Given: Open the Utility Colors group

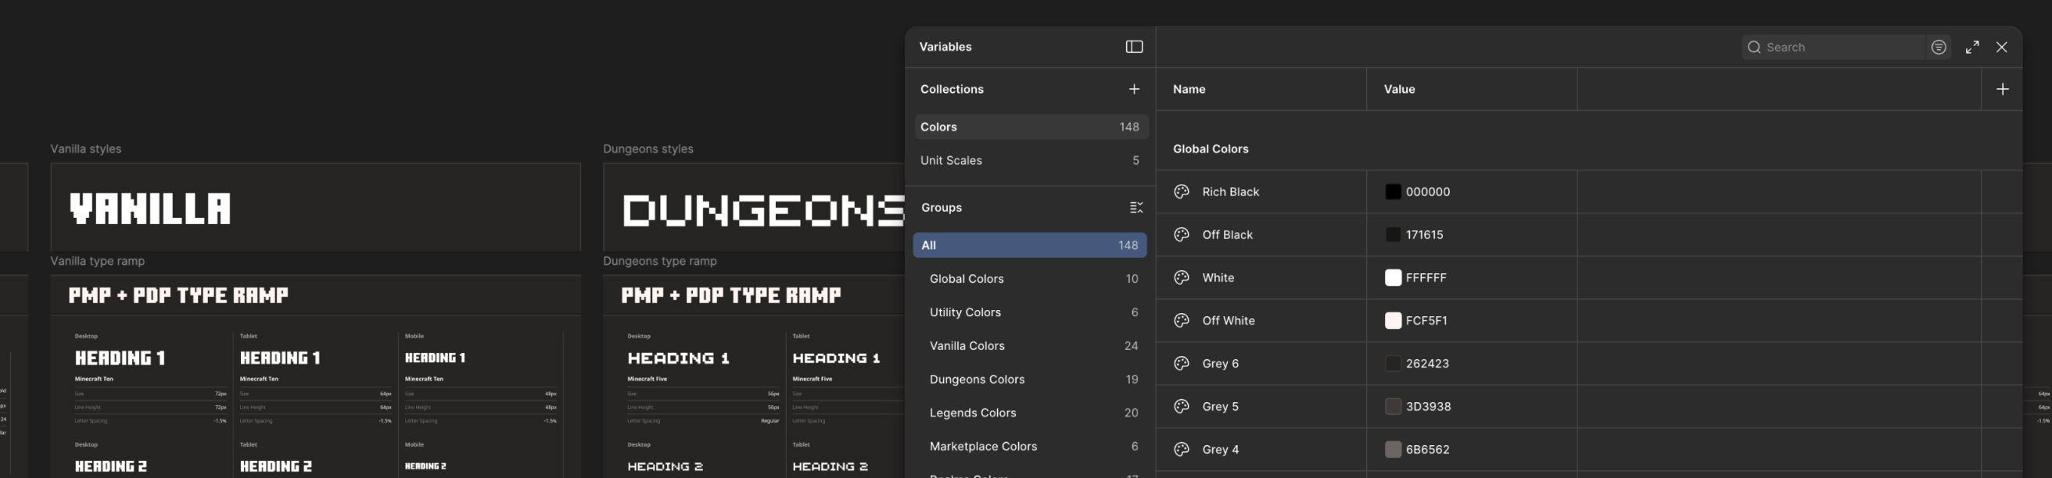Looking at the screenshot, I should pyautogui.click(x=1030, y=312).
